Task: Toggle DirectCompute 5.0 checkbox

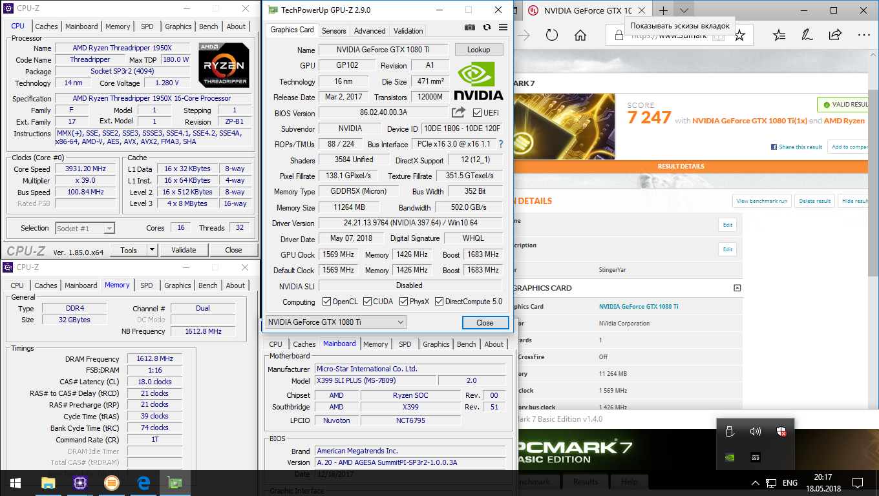Action: (439, 302)
